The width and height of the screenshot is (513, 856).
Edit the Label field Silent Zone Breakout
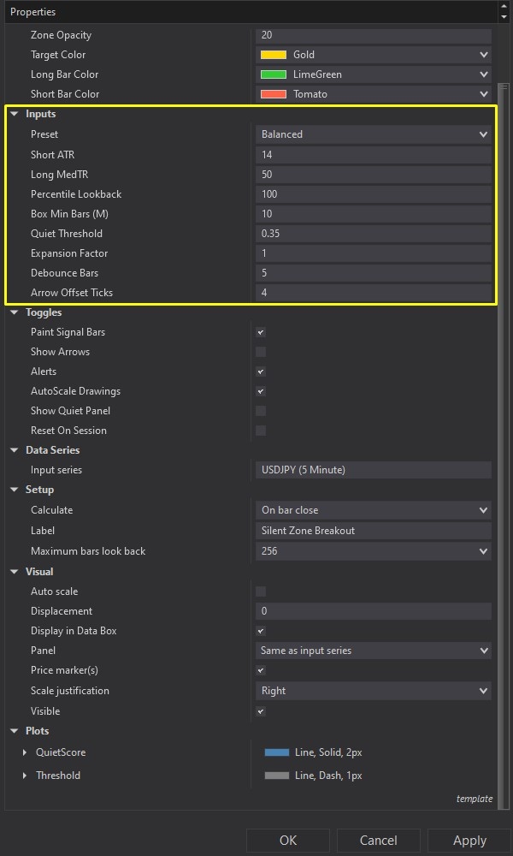click(374, 530)
